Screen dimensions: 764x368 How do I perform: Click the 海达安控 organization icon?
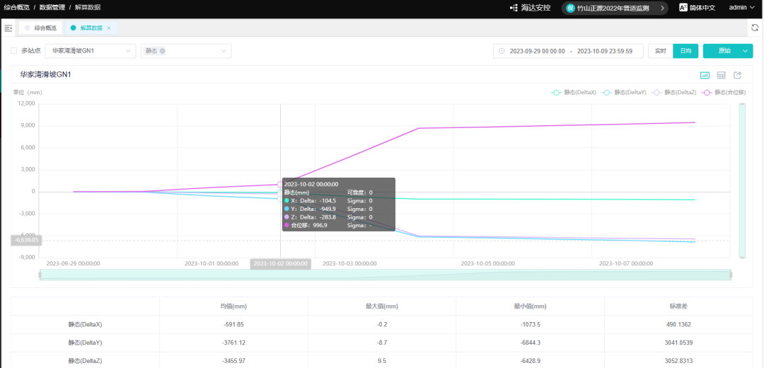514,8
